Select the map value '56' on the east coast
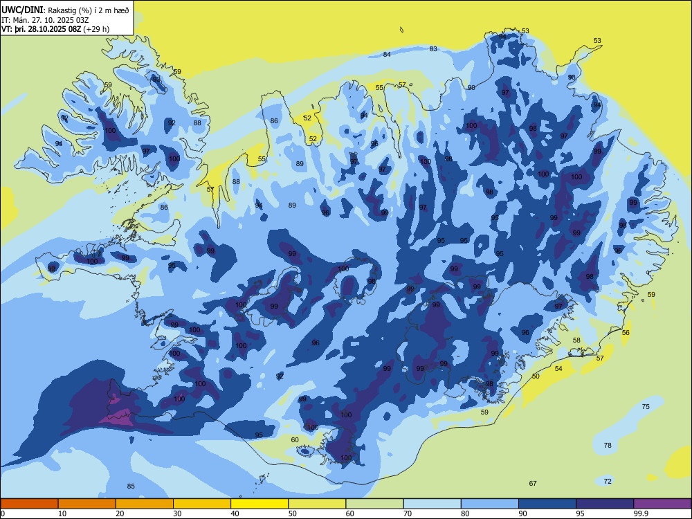Viewport: 692px width, 519px height. pos(626,332)
